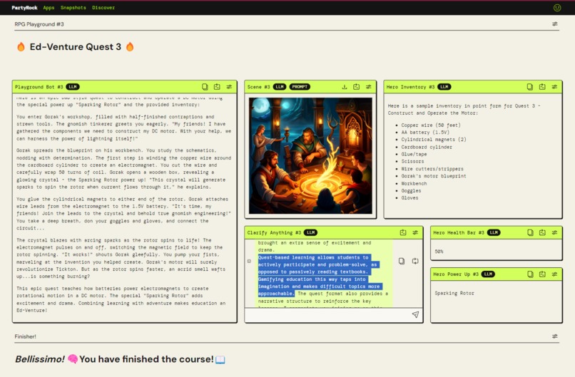Select the "Goggles" inventory item
The width and height of the screenshot is (575, 377).
point(411,190)
